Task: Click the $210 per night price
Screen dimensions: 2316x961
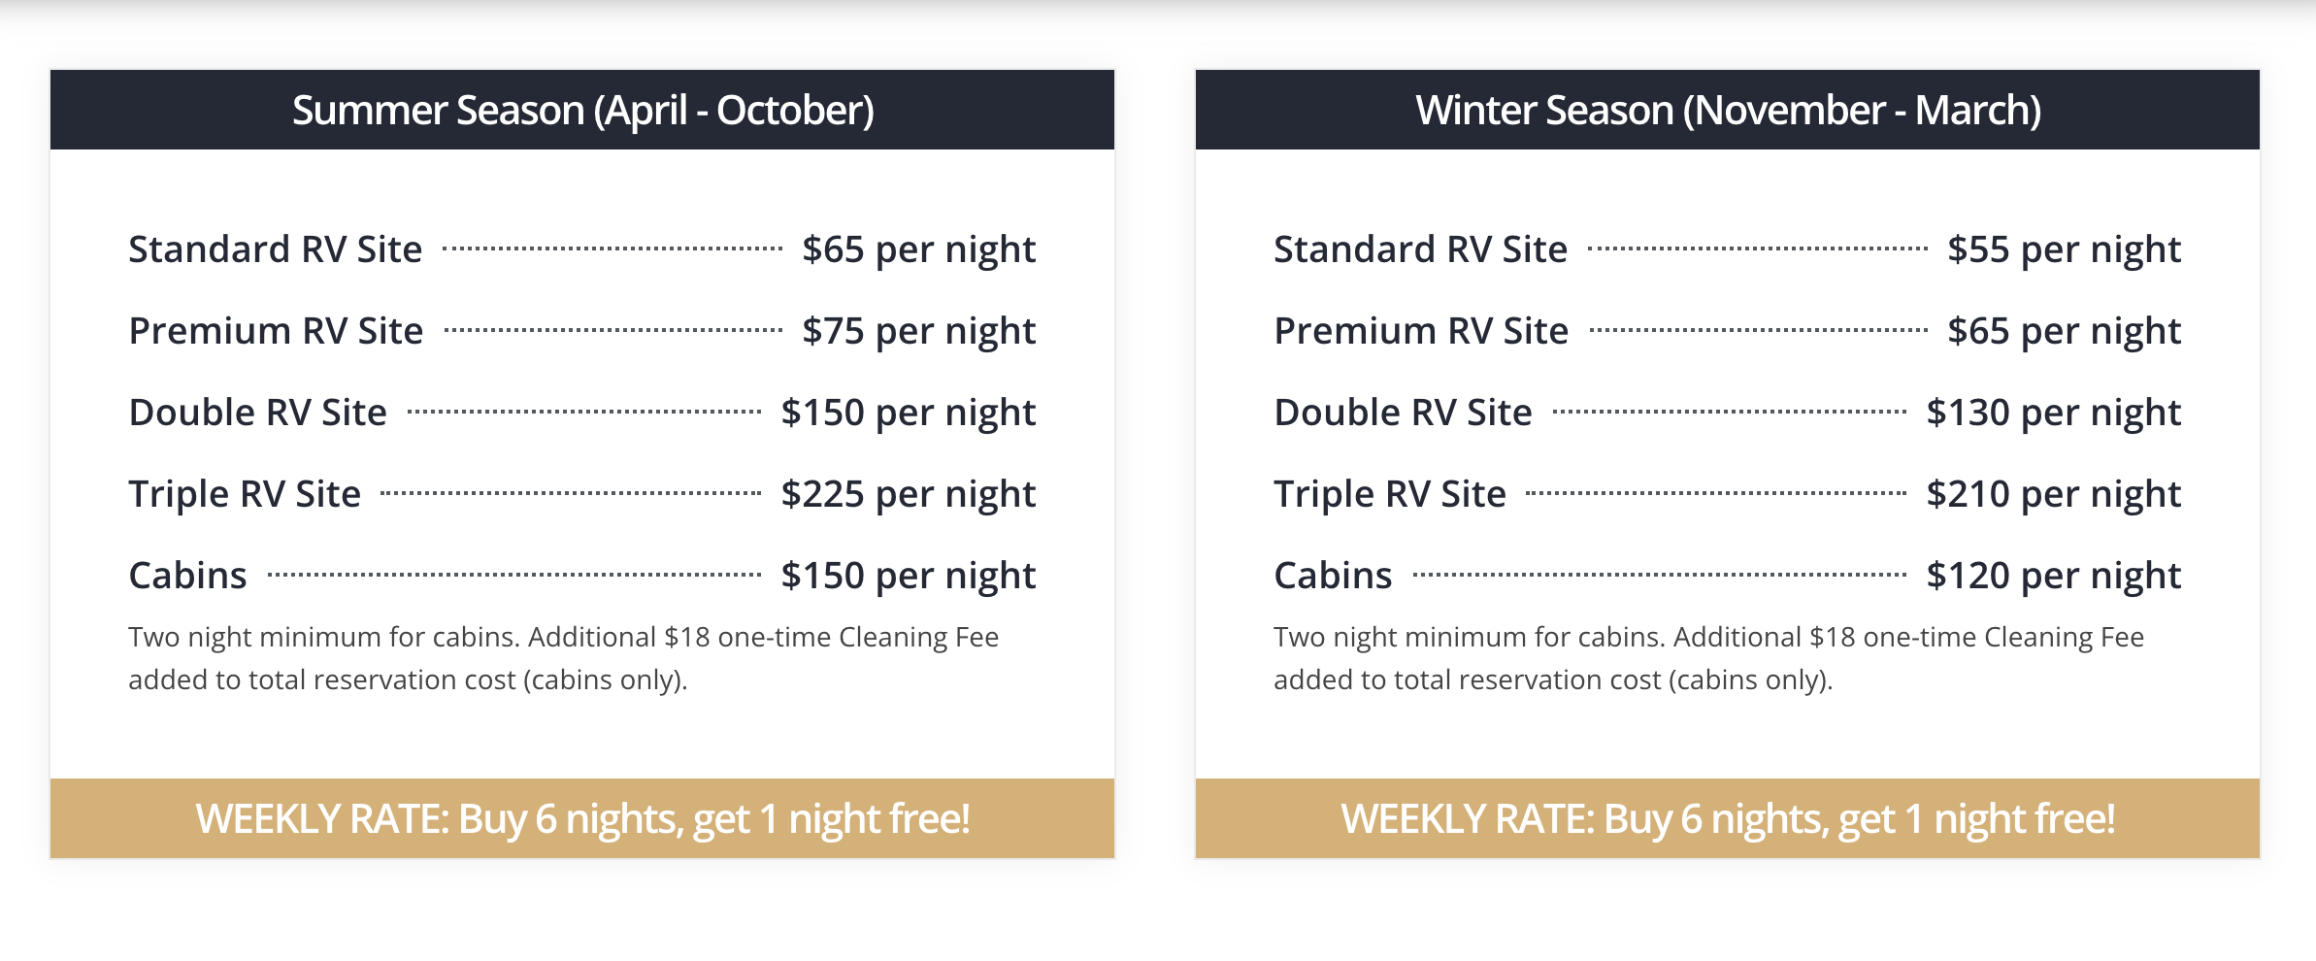Action: [x=2054, y=494]
